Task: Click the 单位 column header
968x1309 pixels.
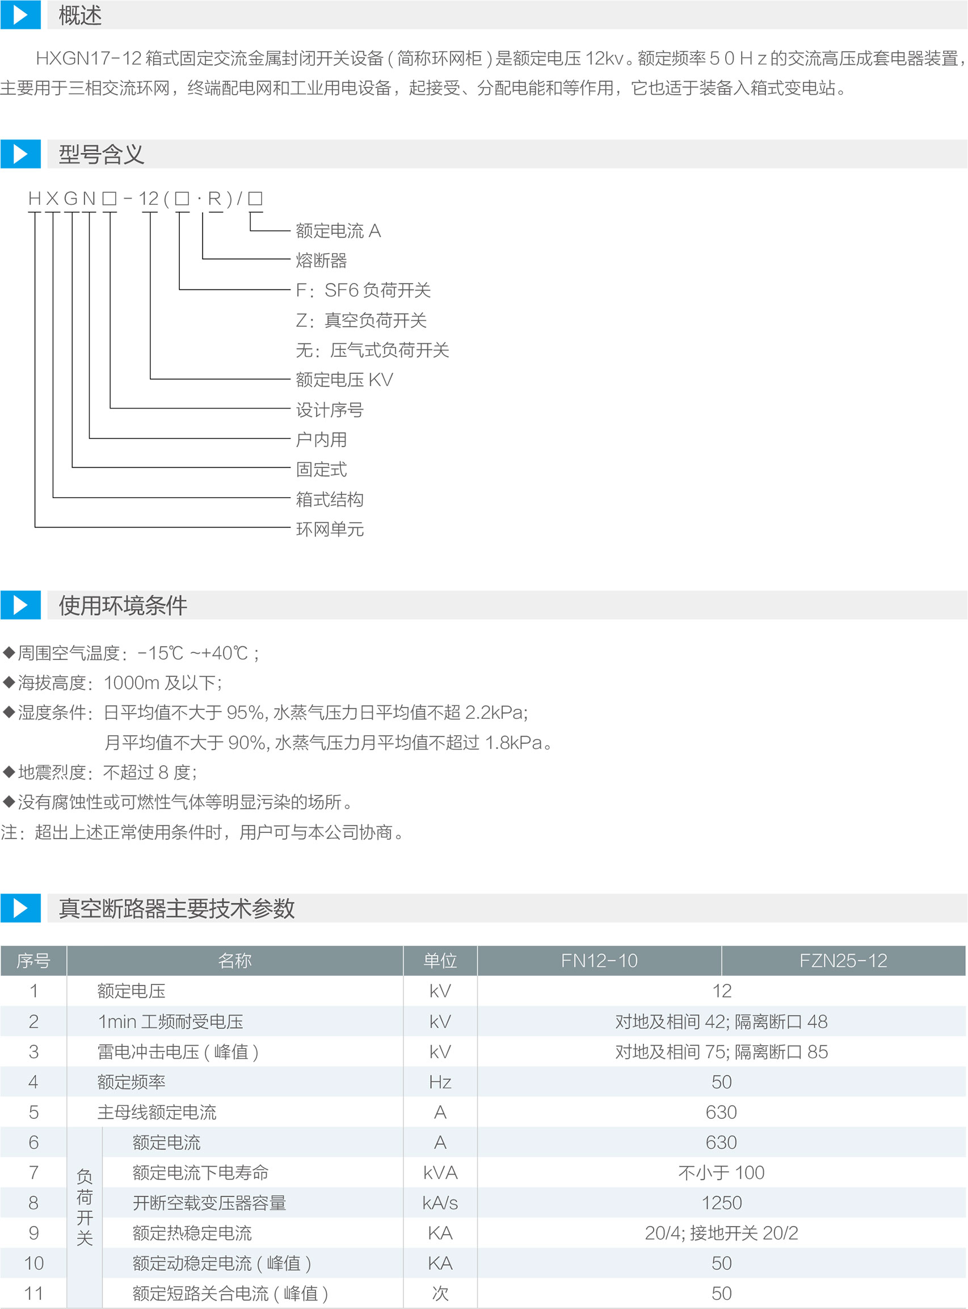Action: point(440,961)
